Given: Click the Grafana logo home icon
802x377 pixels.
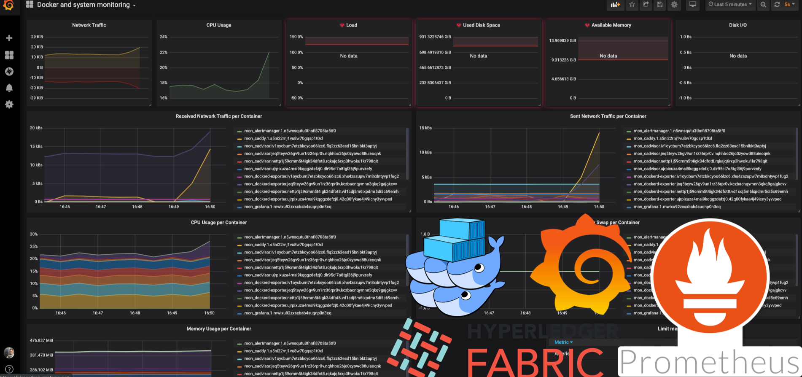Looking at the screenshot, I should point(8,5).
